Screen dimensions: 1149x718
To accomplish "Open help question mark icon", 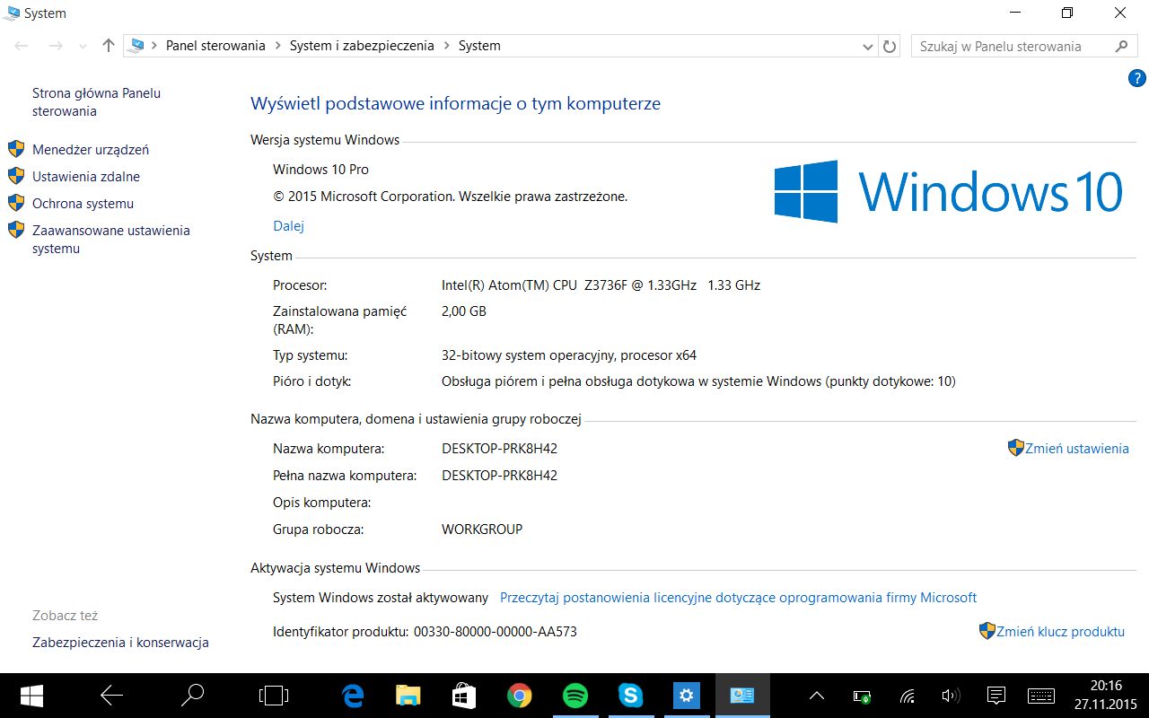I will click(1136, 79).
